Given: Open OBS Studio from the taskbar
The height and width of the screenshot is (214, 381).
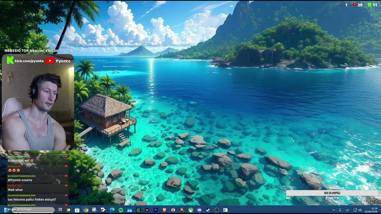Looking at the screenshot, I should (217, 210).
